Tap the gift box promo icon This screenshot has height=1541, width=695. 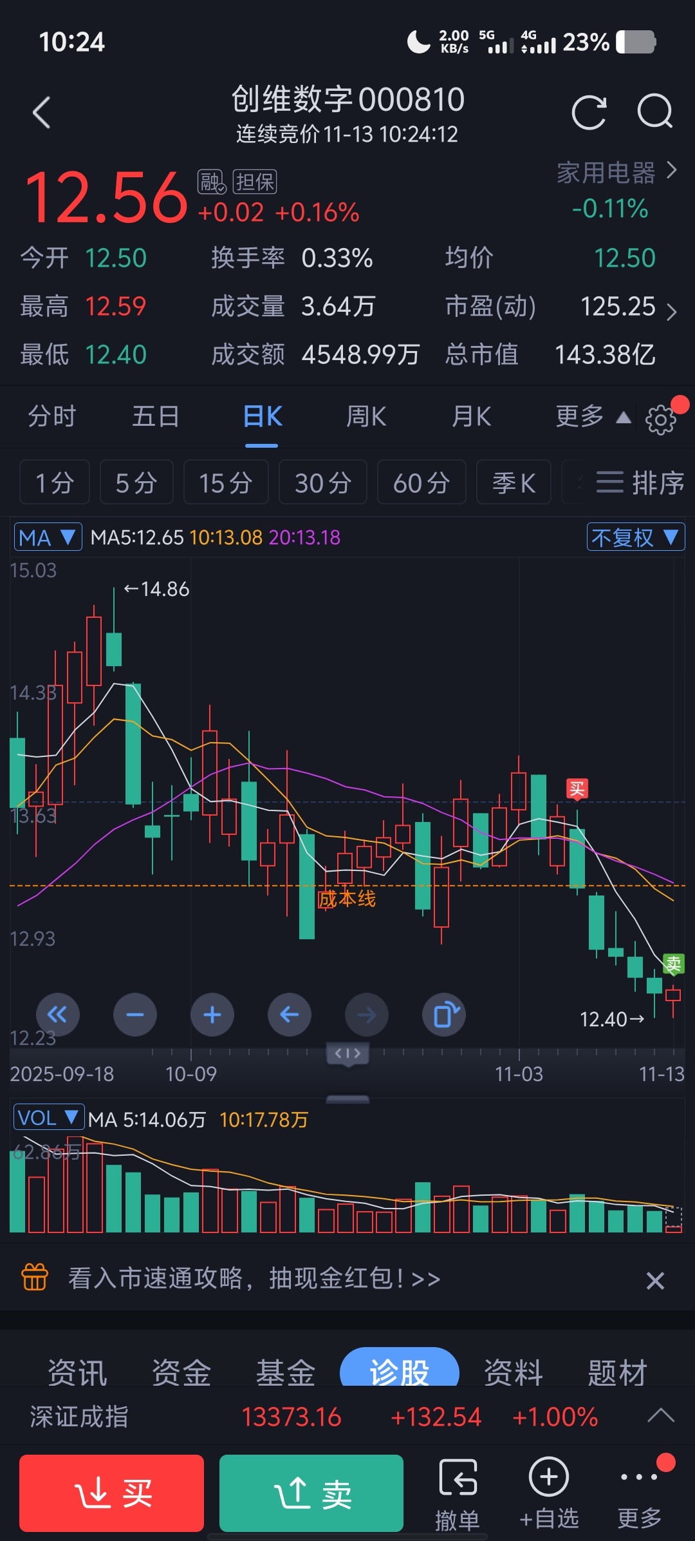pyautogui.click(x=35, y=1278)
